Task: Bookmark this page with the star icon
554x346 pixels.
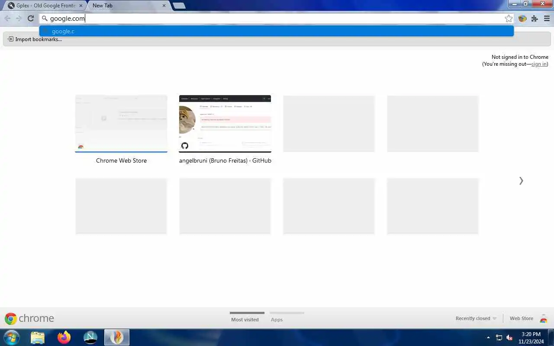Action: tap(509, 18)
